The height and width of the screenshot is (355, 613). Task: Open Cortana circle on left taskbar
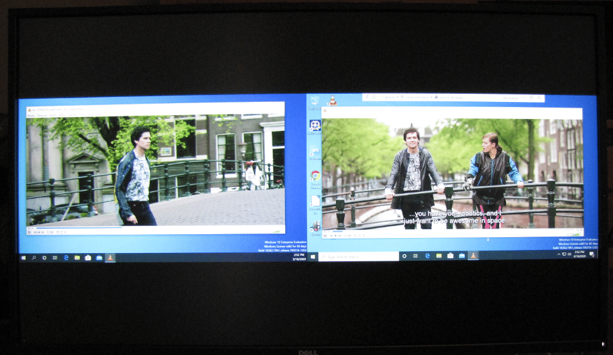tap(45, 257)
